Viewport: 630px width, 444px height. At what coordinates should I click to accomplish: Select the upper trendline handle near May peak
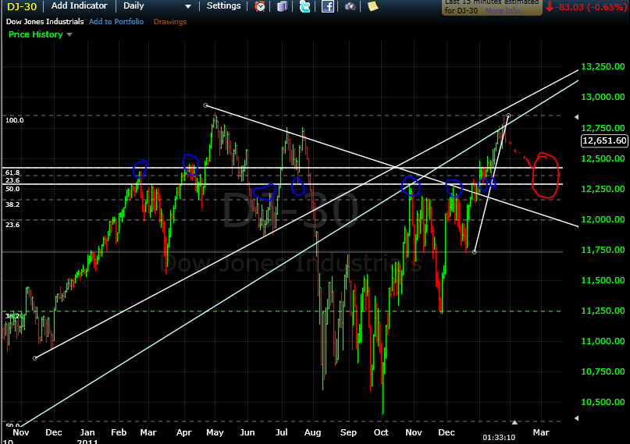(206, 105)
